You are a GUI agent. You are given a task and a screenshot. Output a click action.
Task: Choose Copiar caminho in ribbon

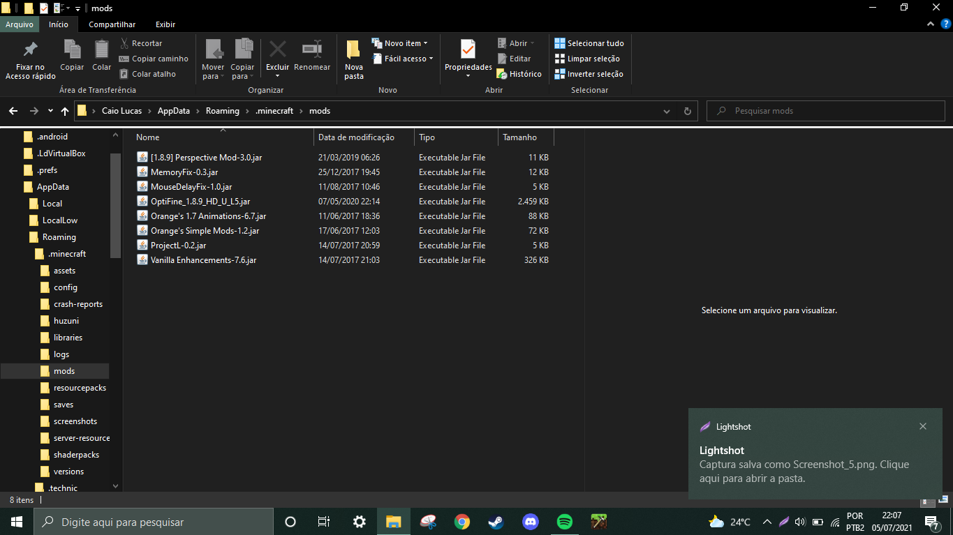(154, 59)
